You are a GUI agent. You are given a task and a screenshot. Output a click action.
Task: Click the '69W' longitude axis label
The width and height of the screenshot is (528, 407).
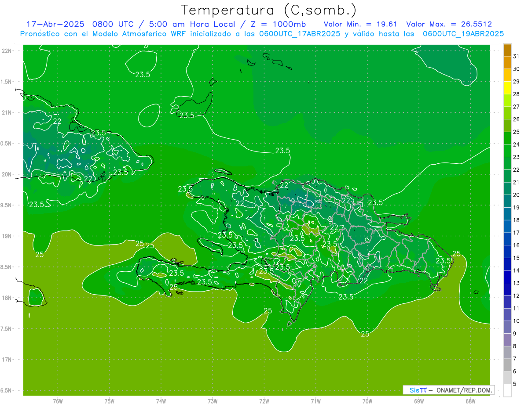[x=418, y=401]
